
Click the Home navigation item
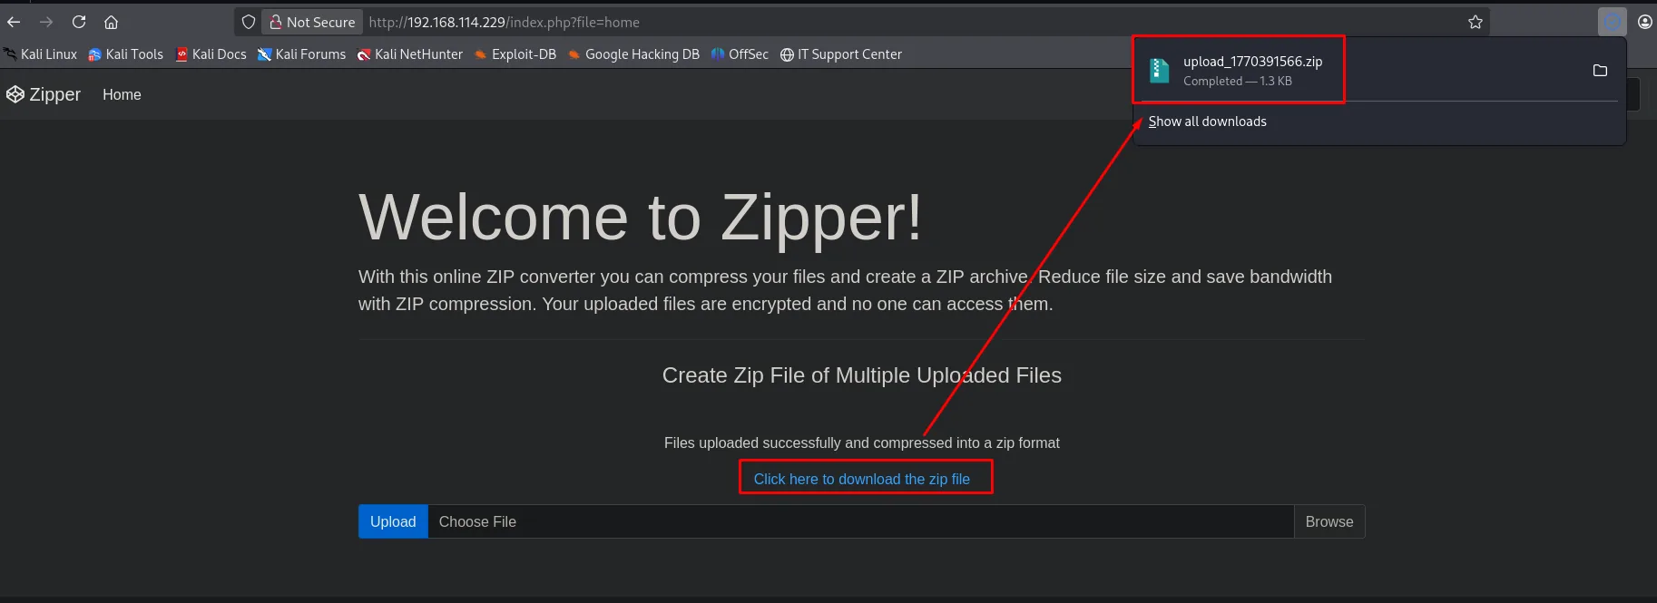(122, 94)
